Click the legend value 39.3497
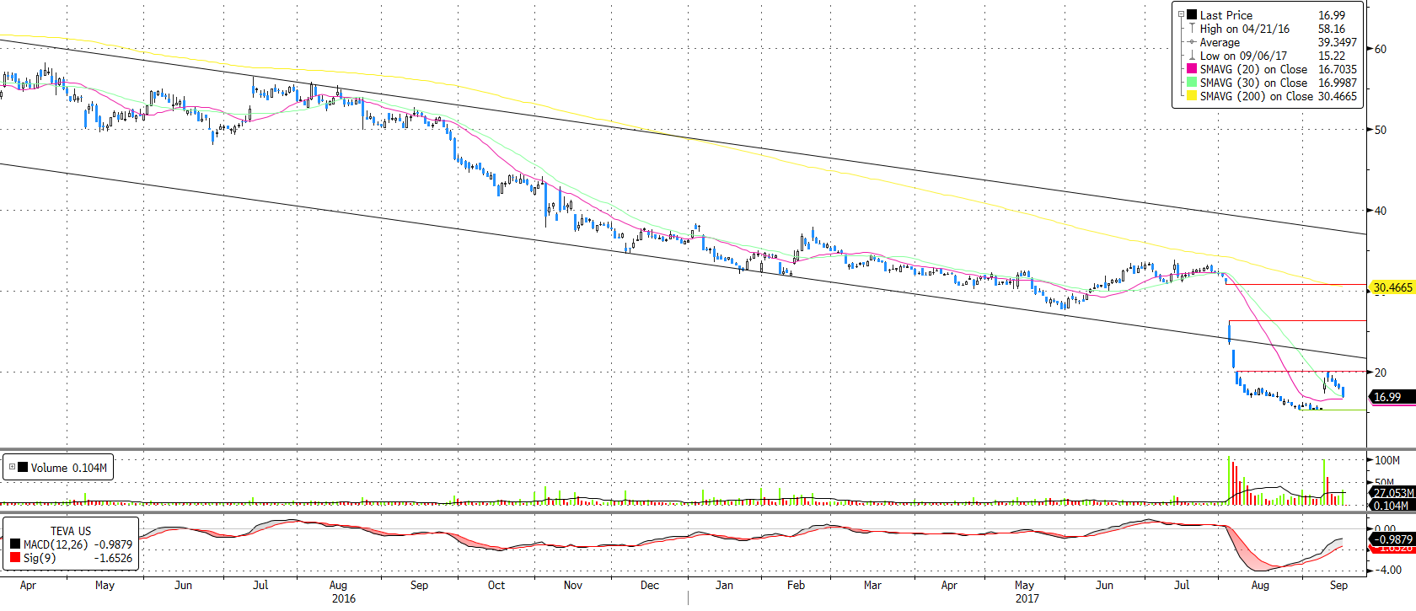This screenshot has width=1416, height=611. pos(1338,42)
